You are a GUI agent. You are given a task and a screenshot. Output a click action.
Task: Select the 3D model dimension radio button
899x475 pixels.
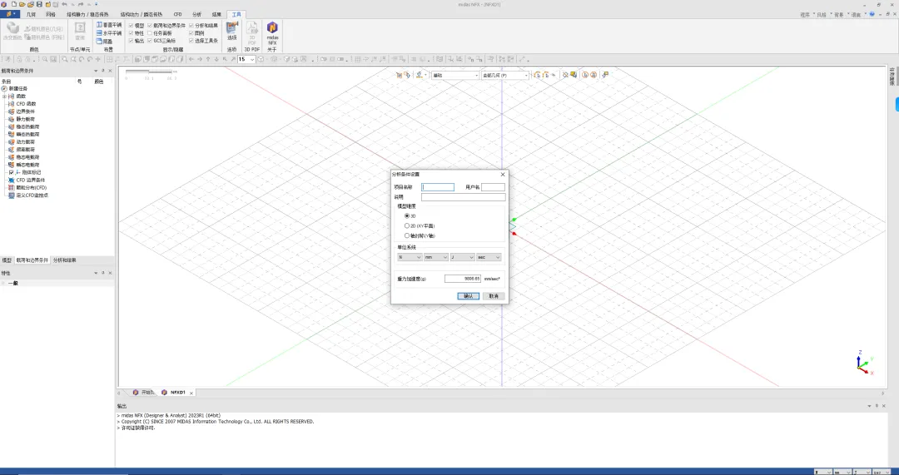coord(407,216)
